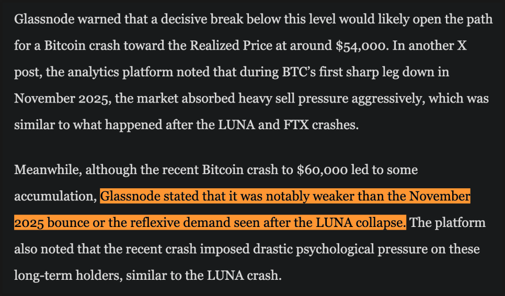Click the highlighted phrase "LUNA collapse"

[361, 222]
